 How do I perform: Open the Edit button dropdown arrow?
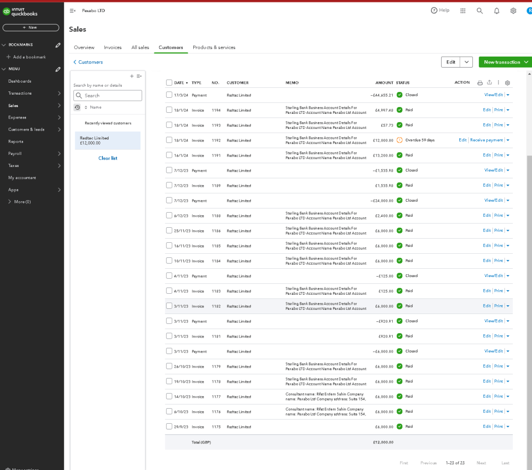point(466,62)
